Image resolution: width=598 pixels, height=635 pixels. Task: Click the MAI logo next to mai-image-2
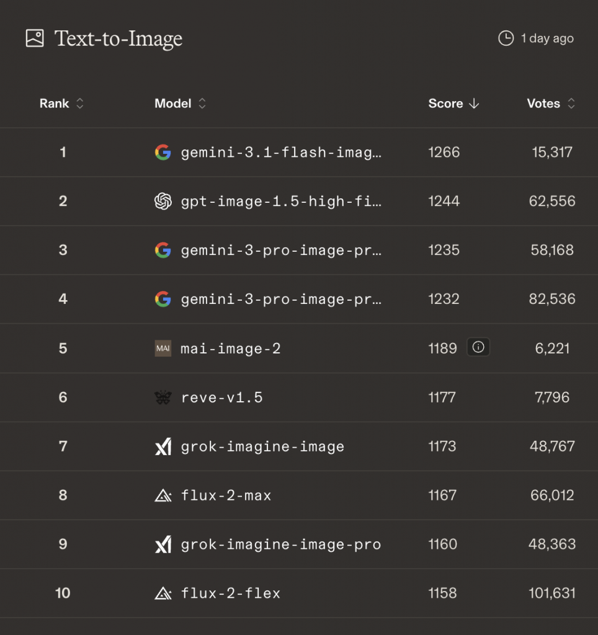[x=163, y=349]
